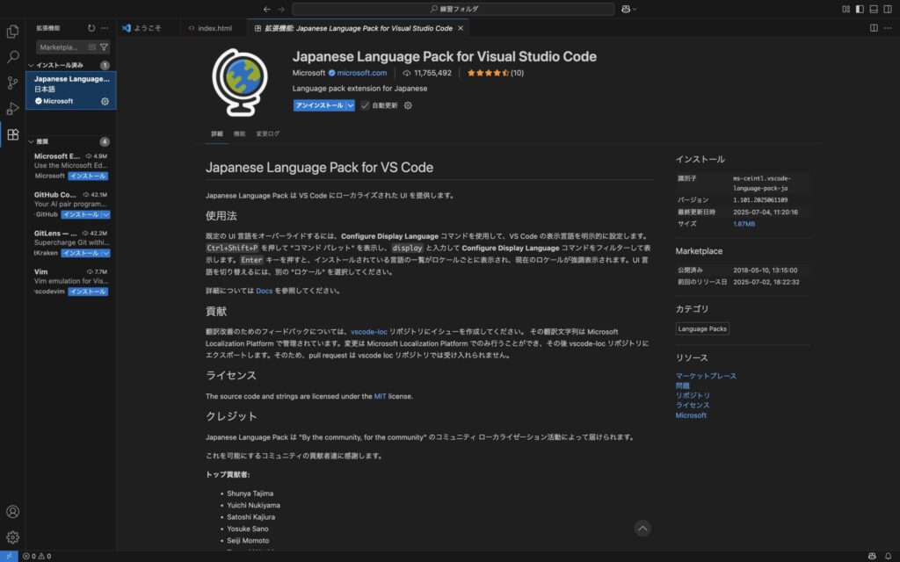Open the Copilot dropdown chevron in title bar

(x=635, y=9)
